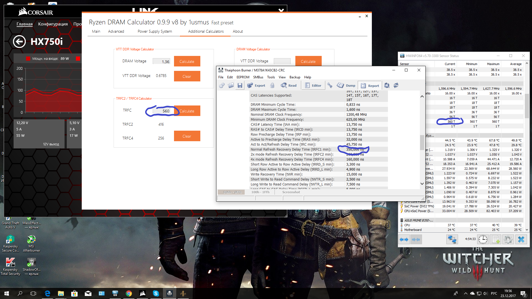
Task: Open HWiNFO sensor settings gear icon
Action: pyautogui.click(x=508, y=239)
